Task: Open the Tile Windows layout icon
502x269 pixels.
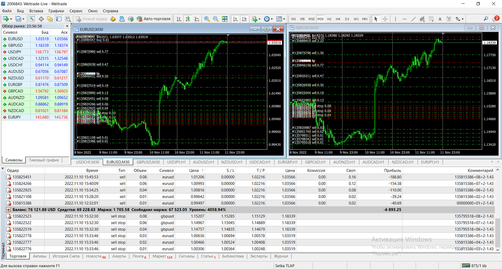Action: pos(225,19)
